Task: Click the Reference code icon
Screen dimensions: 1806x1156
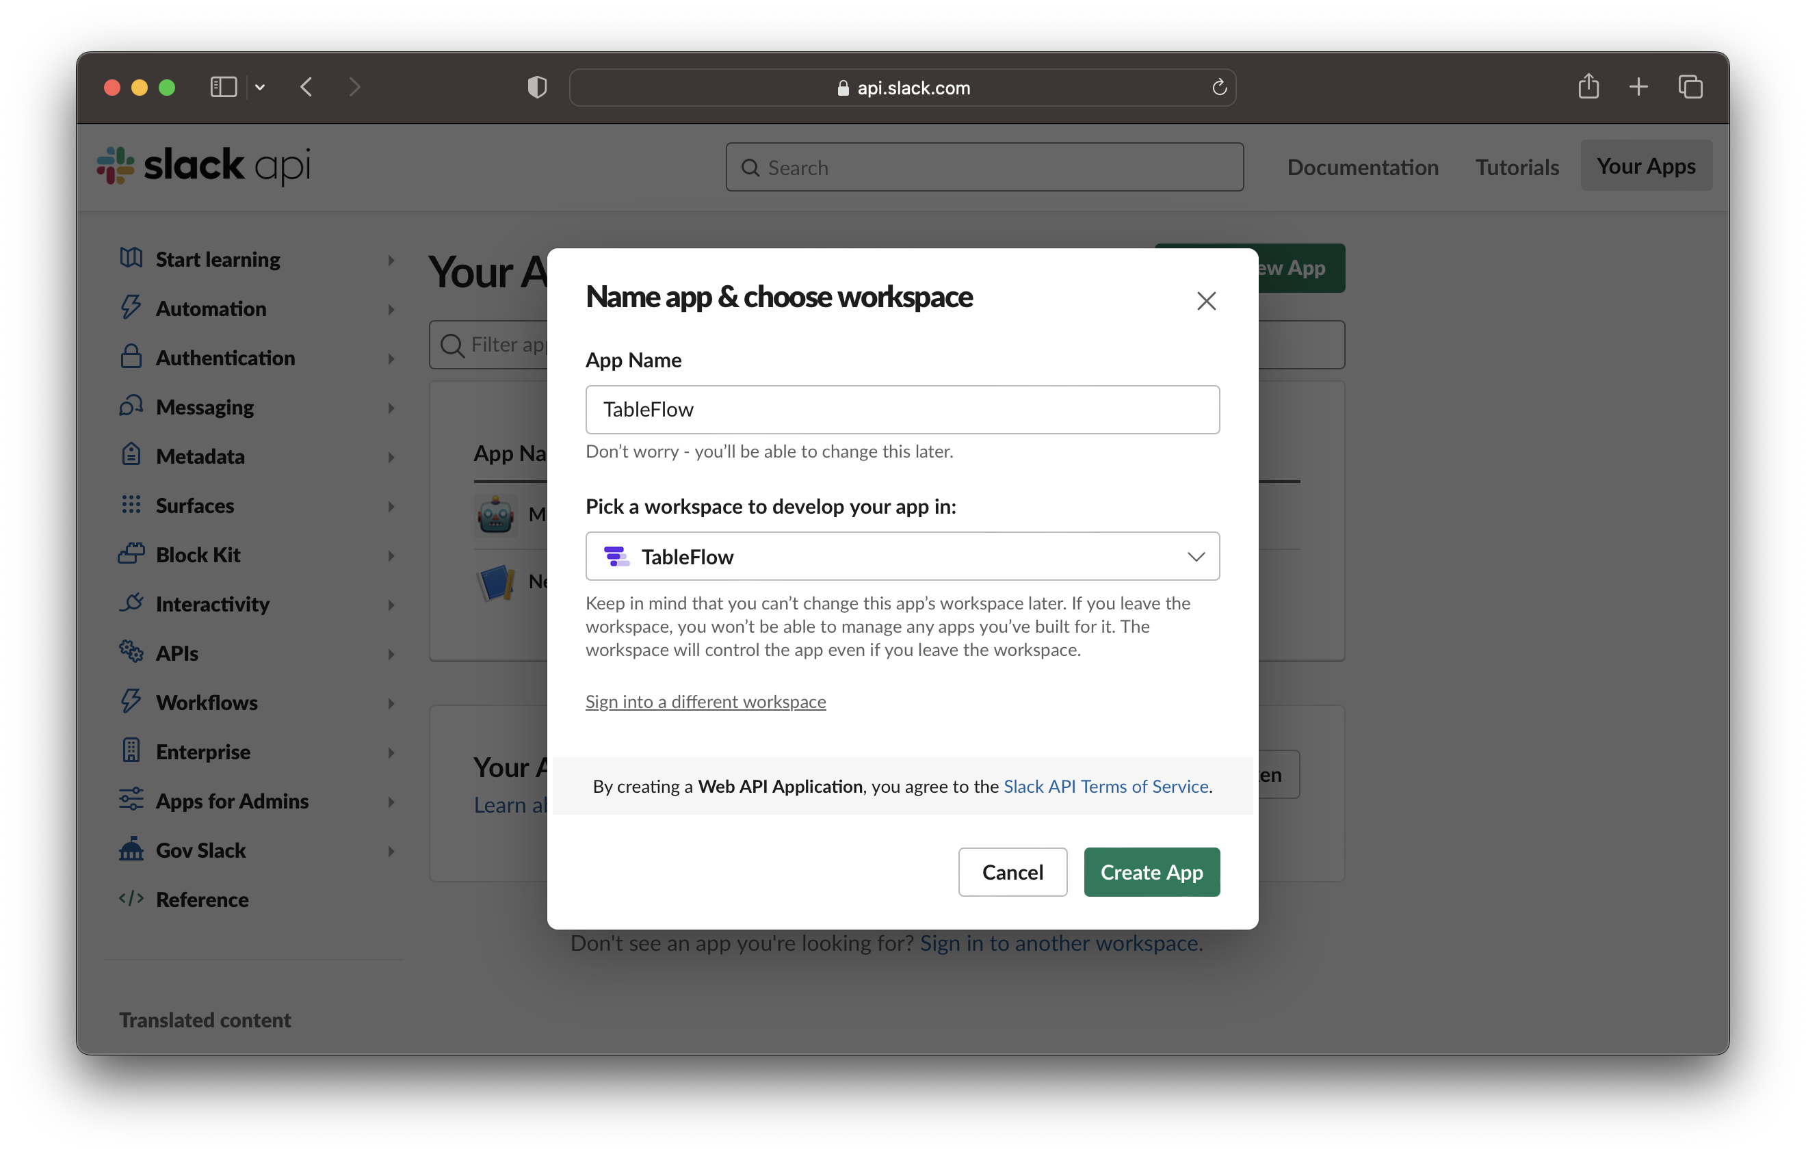Action: coord(131,899)
